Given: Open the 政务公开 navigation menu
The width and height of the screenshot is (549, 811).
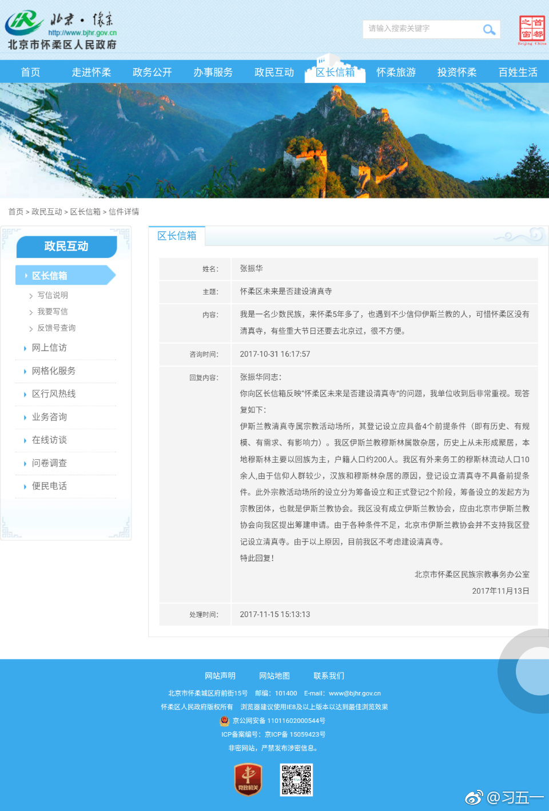Looking at the screenshot, I should pyautogui.click(x=152, y=73).
